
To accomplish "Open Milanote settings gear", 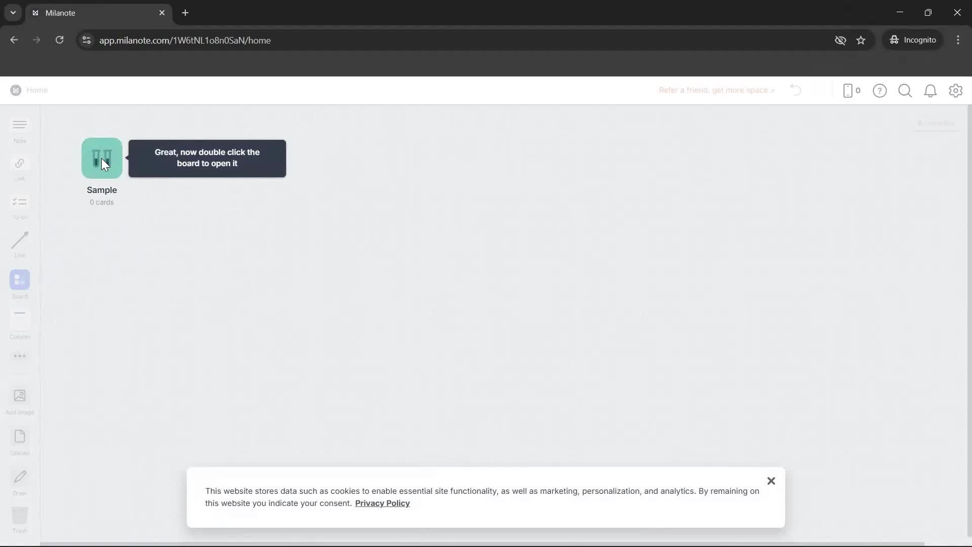I will [x=956, y=91].
